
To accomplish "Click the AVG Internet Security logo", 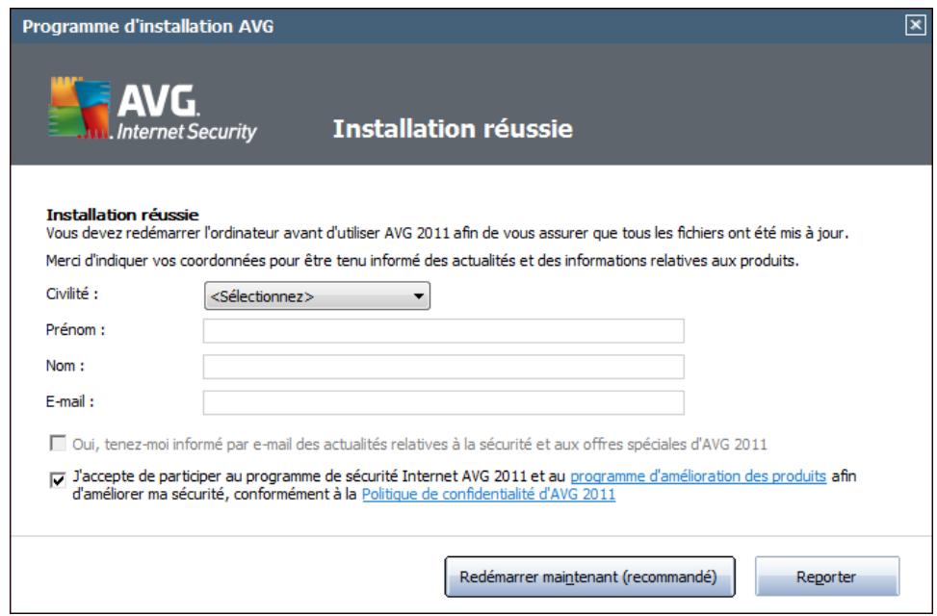I will click(152, 110).
